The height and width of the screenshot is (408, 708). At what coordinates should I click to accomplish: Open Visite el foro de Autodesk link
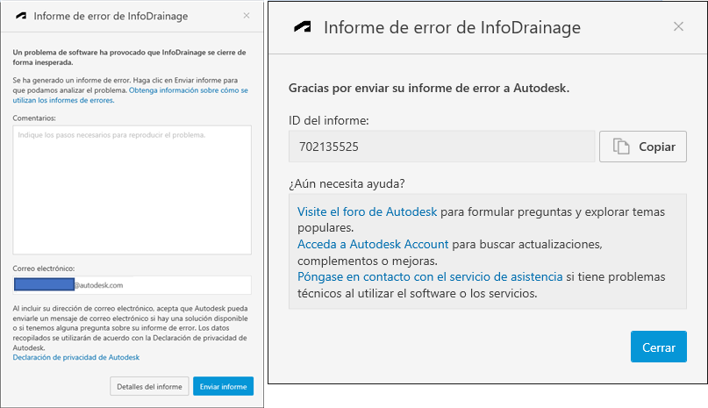pyautogui.click(x=367, y=211)
